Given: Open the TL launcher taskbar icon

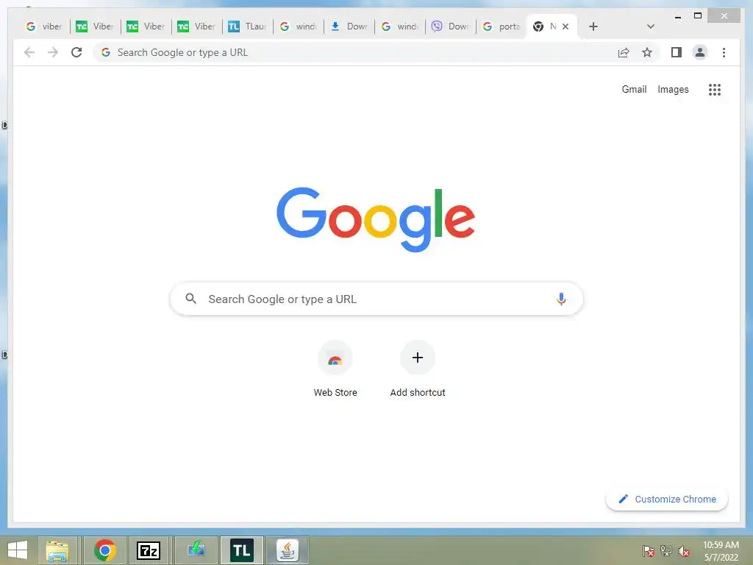Looking at the screenshot, I should tap(241, 550).
